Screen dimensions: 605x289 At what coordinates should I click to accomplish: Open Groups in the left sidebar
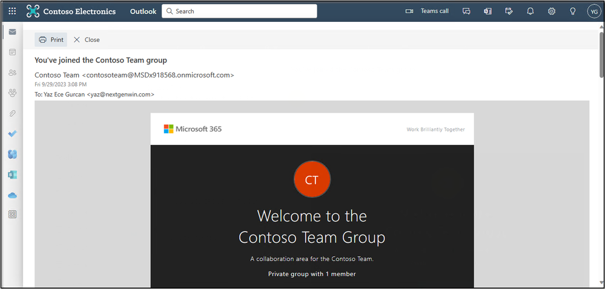(x=12, y=93)
